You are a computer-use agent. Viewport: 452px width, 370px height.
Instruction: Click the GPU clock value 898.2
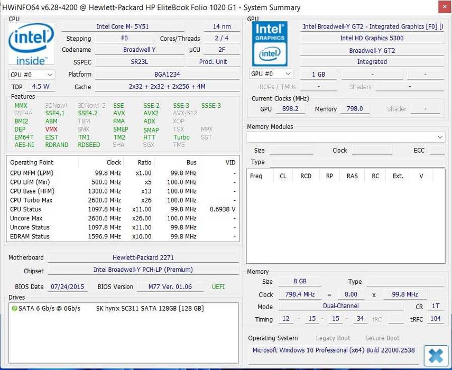tap(290, 109)
